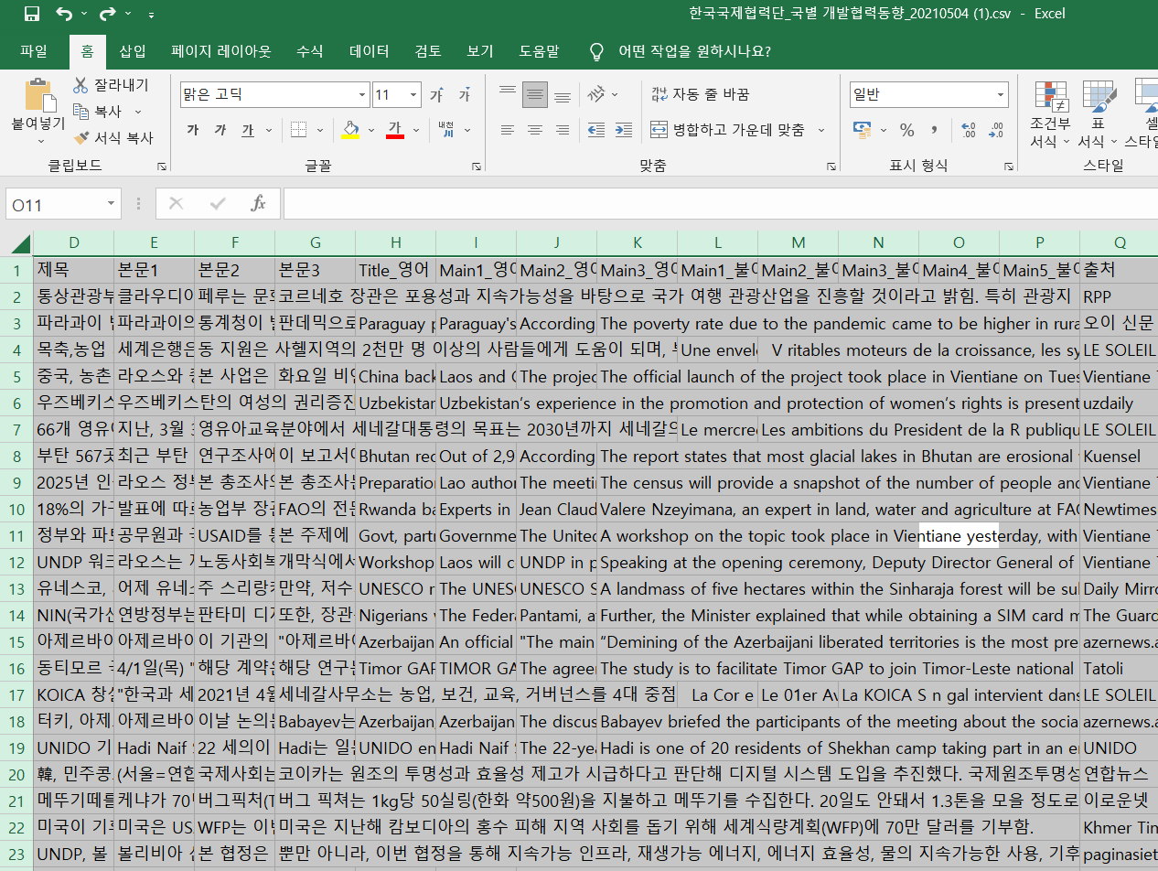Click the percent style icon

click(x=907, y=130)
